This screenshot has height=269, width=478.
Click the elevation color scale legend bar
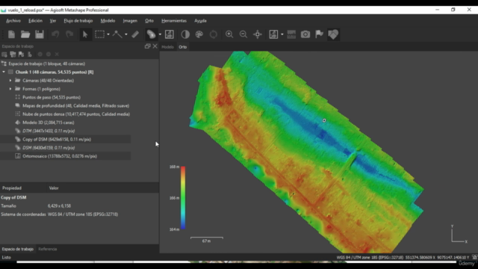(x=183, y=197)
